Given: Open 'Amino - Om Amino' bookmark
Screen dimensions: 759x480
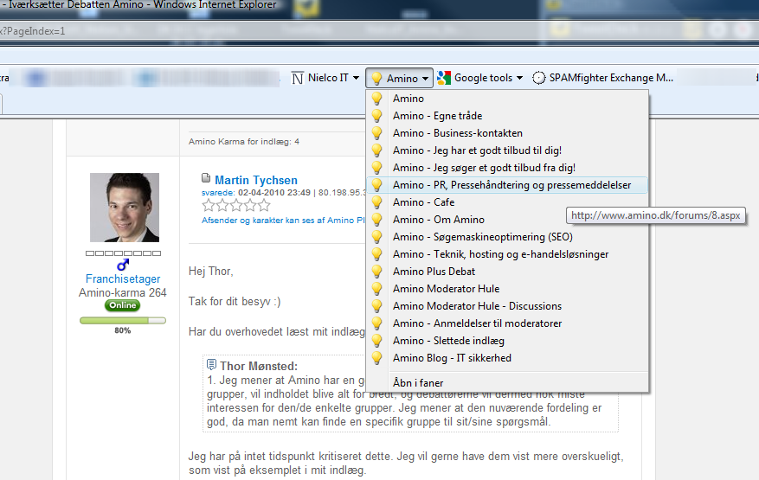Looking at the screenshot, I should 507,220.
